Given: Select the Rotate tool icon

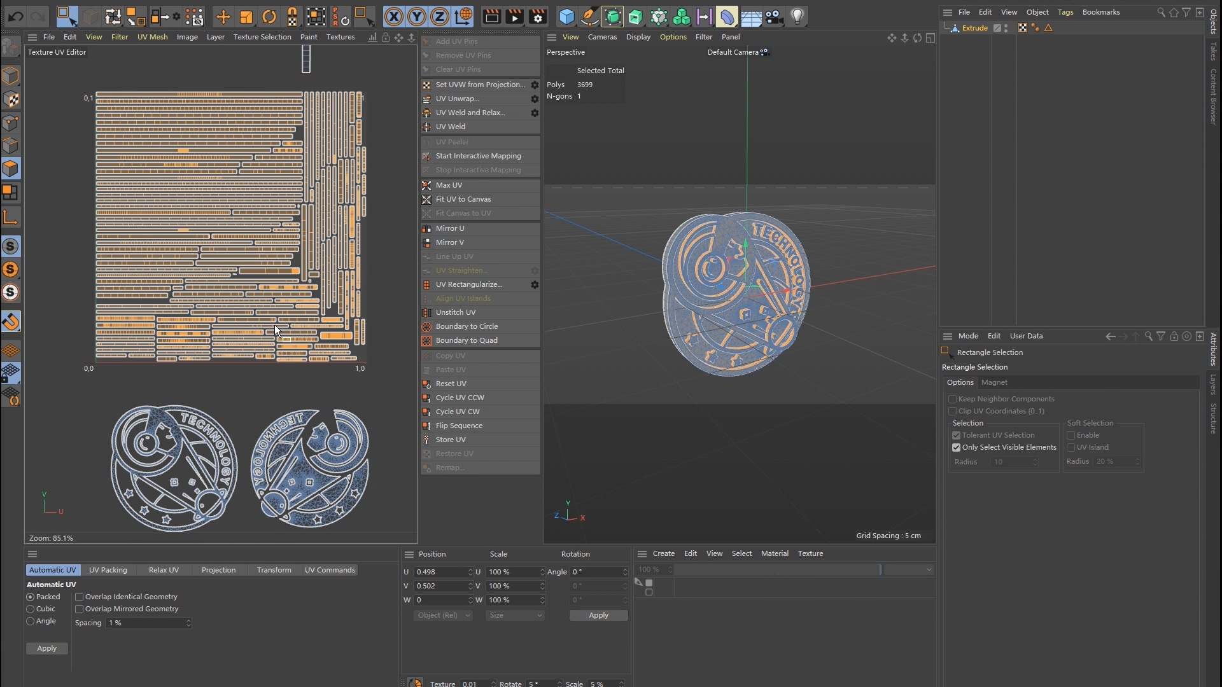Looking at the screenshot, I should pos(269,17).
